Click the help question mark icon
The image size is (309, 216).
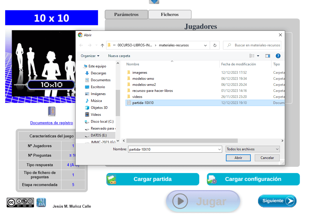(x=278, y=56)
